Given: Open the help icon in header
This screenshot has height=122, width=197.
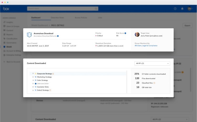Looking at the screenshot, I should pos(175,9).
